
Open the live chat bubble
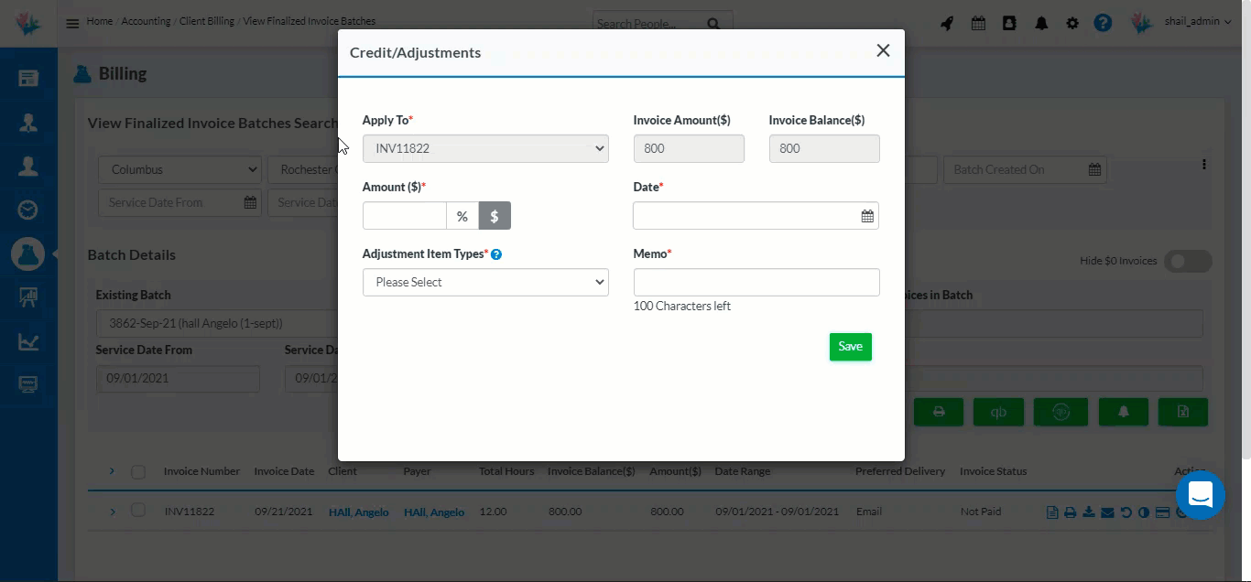1200,495
